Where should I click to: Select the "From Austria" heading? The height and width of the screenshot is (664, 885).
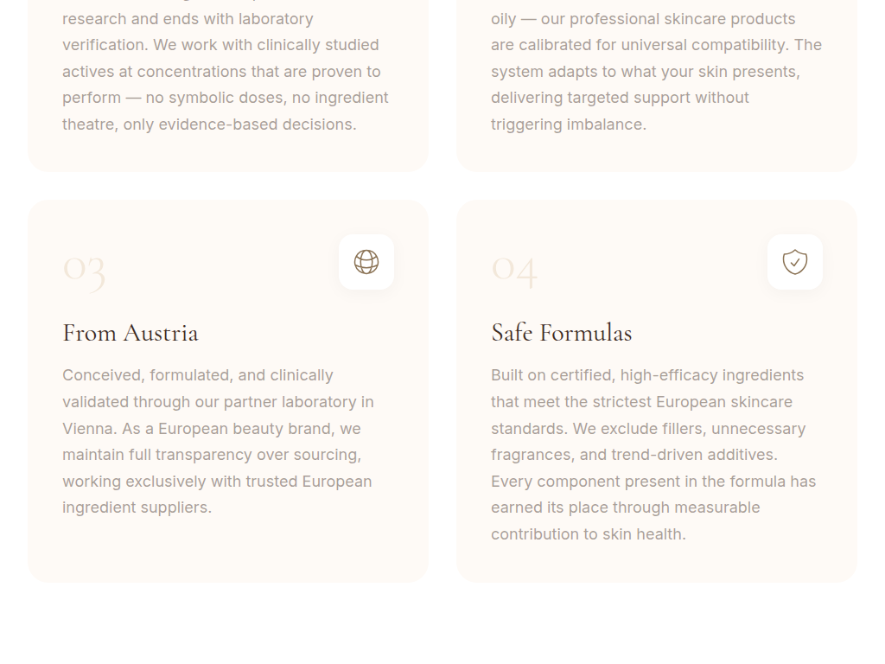pos(131,333)
